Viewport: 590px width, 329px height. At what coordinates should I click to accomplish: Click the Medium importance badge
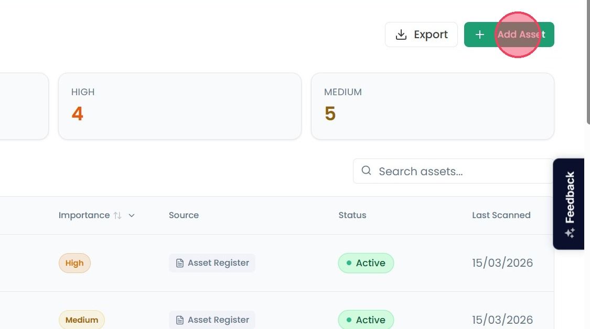[x=82, y=320]
